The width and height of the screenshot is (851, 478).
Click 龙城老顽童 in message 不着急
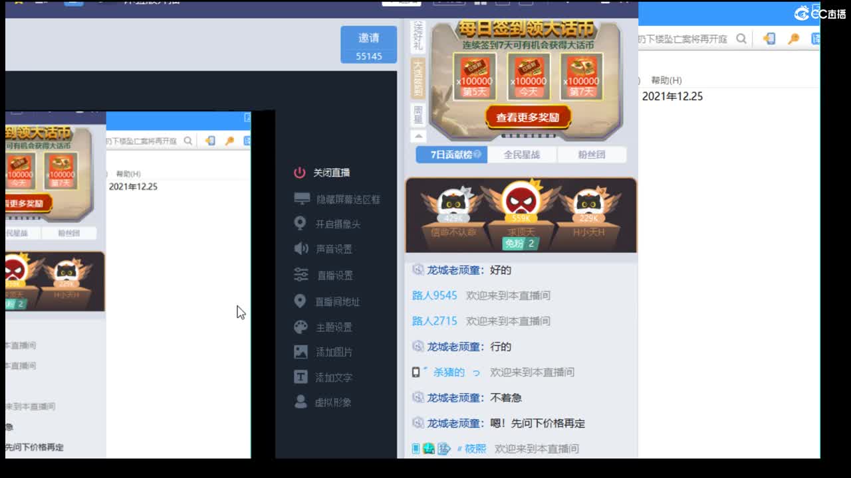point(453,398)
